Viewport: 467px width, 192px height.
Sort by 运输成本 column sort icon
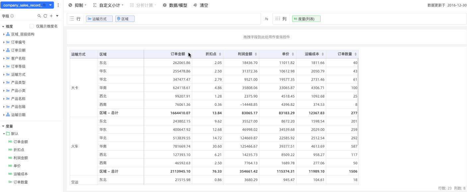322,54
